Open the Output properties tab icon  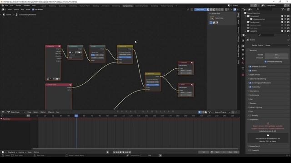243,50
